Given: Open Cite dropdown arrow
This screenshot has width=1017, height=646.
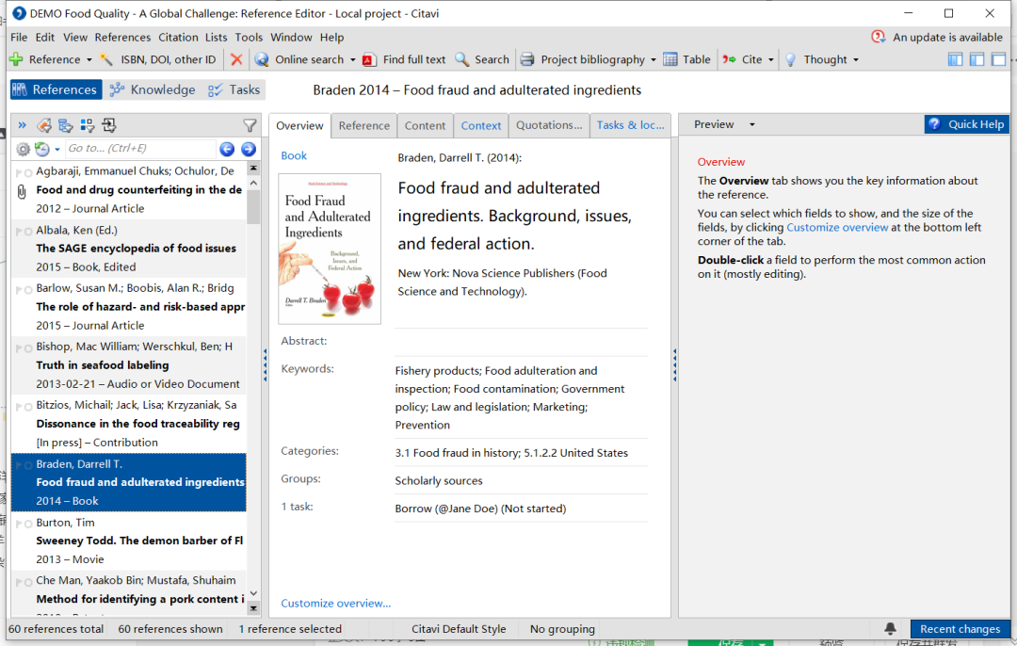Looking at the screenshot, I should point(771,59).
